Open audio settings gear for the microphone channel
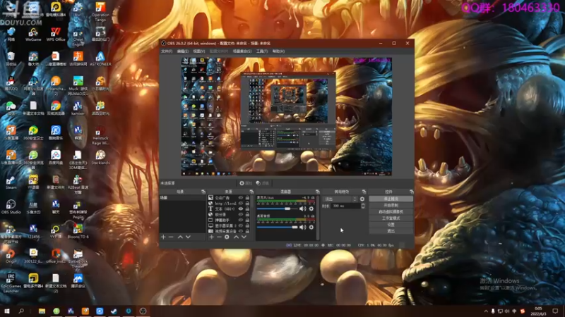 point(311,209)
